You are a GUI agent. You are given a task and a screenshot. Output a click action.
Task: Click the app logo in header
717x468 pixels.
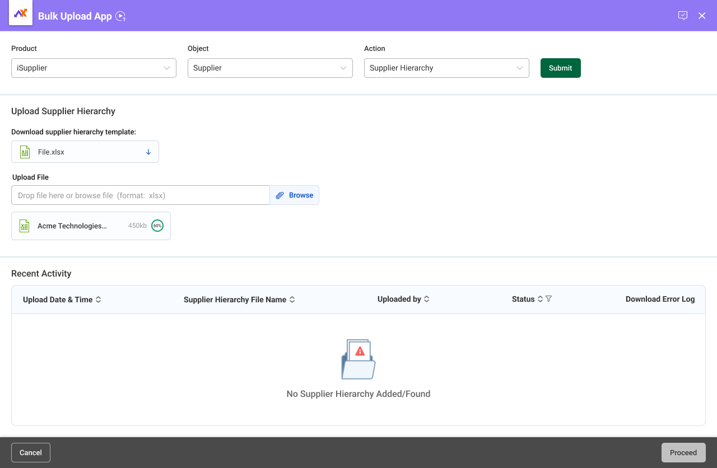[21, 13]
